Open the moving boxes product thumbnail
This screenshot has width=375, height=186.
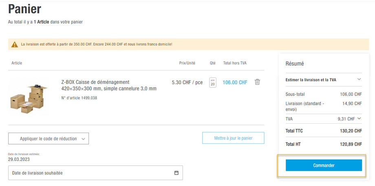[x=29, y=97]
